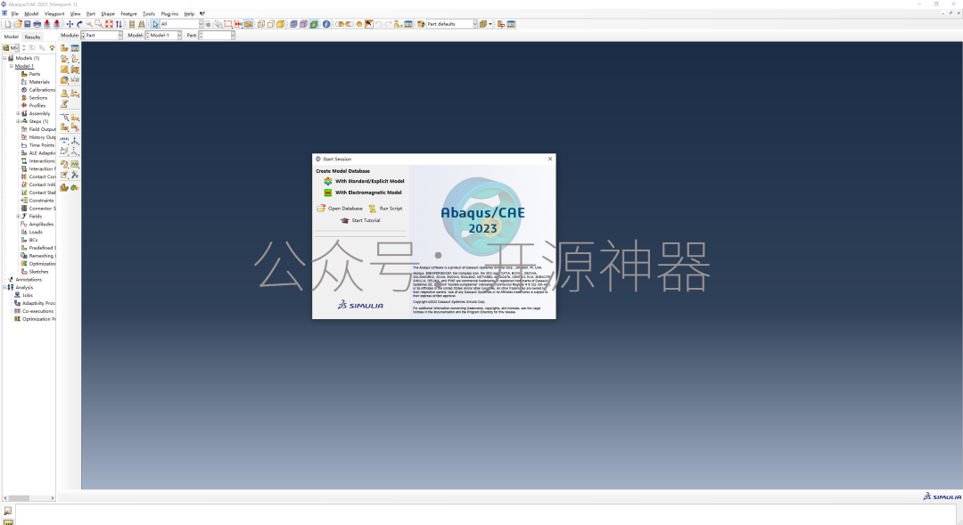Open the selection filter dropdown showing All

(181, 24)
